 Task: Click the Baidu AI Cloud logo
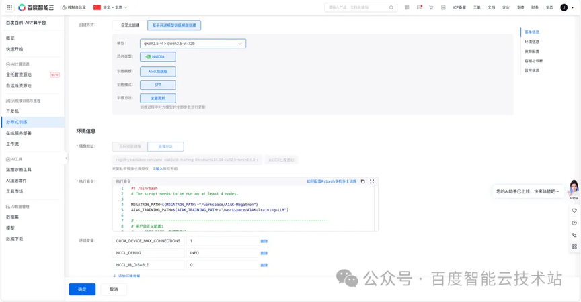(36, 7)
